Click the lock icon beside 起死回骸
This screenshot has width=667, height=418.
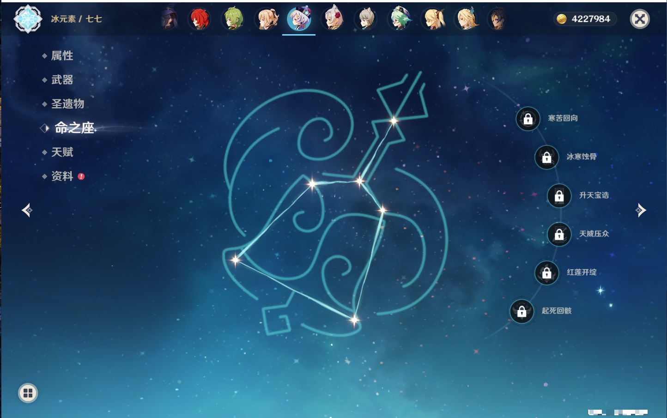[x=522, y=311]
